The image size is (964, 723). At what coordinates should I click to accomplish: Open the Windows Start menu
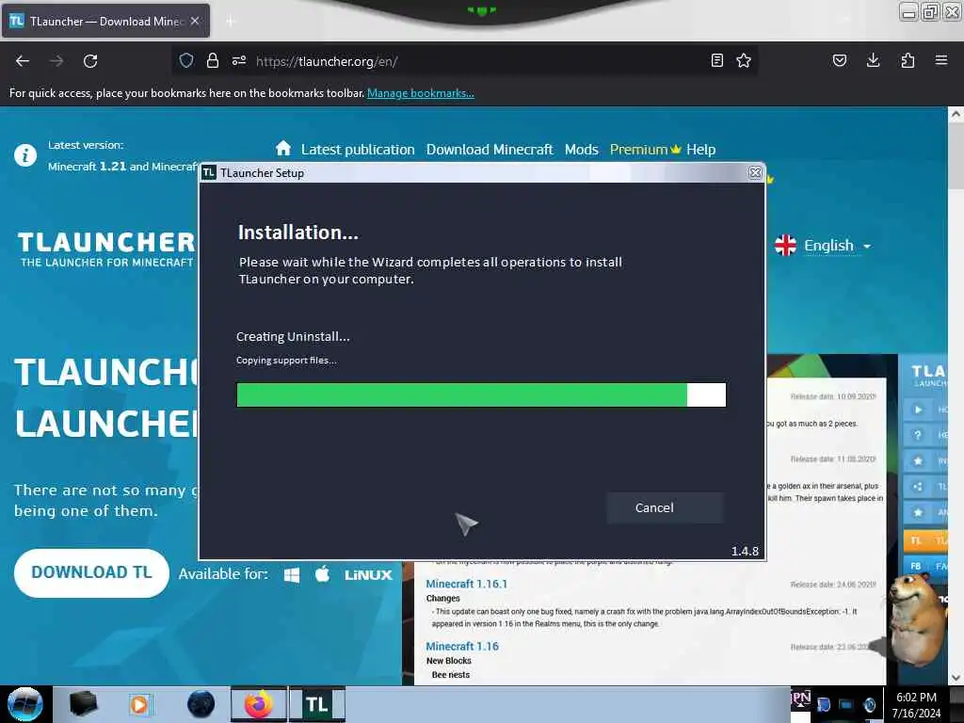25,704
